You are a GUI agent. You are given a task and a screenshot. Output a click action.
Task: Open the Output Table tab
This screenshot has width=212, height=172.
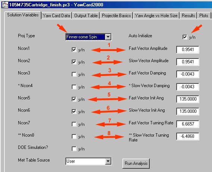click(86, 16)
